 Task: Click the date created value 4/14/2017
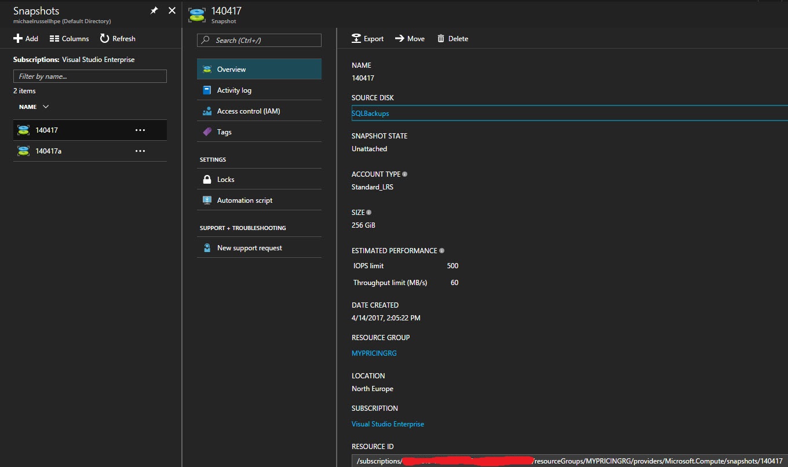click(386, 318)
